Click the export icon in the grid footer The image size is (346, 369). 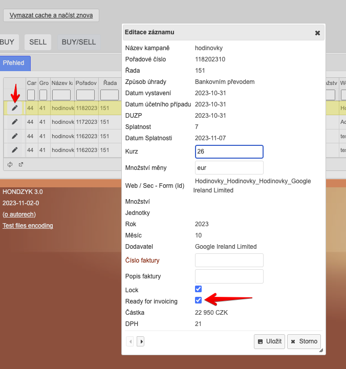tap(21, 164)
